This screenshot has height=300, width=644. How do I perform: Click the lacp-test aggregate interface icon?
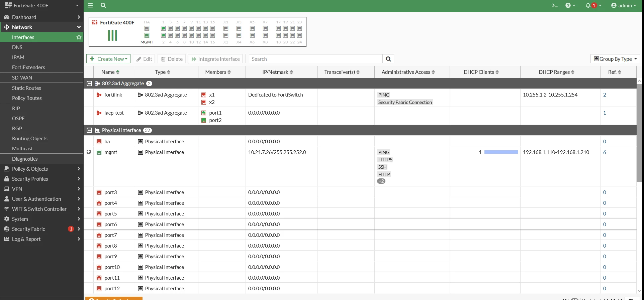click(99, 113)
